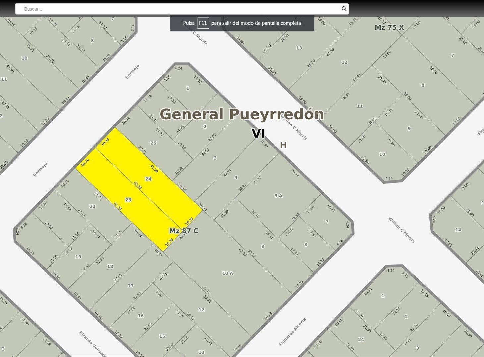Screen dimensions: 484x357
Task: Click the Mz 75 X block label
Action: (389, 27)
